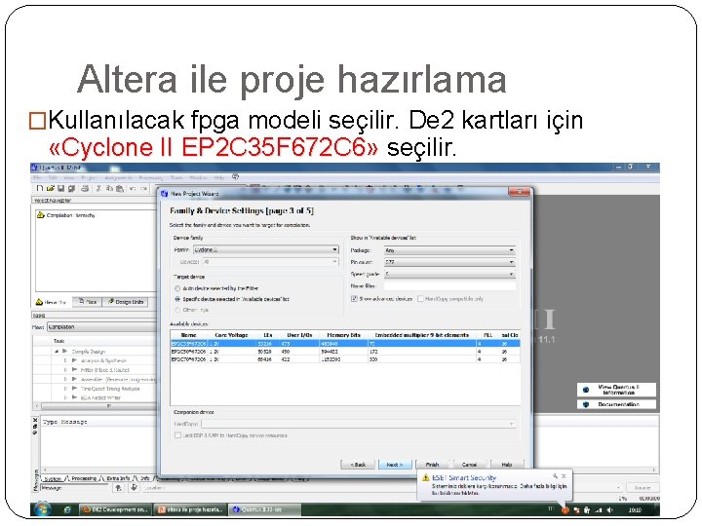Click the Finish button

click(433, 465)
